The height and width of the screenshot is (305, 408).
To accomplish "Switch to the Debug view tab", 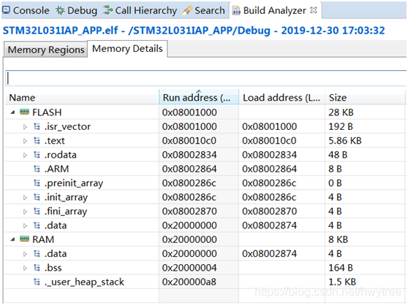I will coord(76,10).
